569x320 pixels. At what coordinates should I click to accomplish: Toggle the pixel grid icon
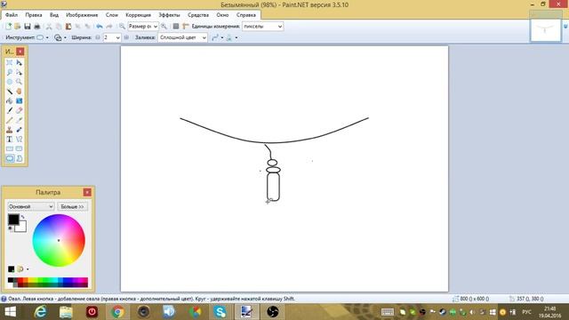(176, 26)
